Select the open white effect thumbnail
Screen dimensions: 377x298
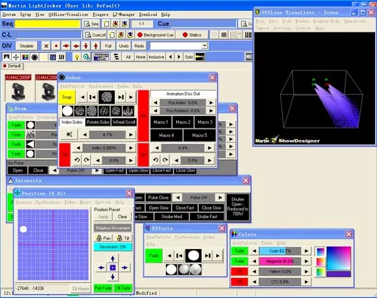tap(171, 269)
